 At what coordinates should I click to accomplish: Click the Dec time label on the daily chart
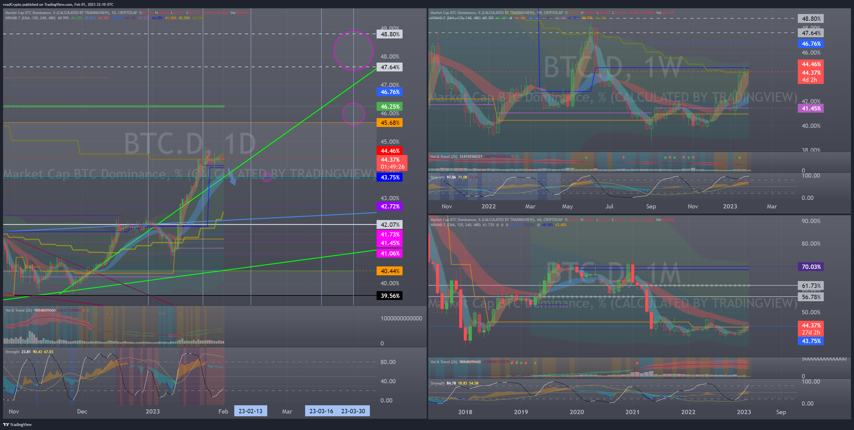[82, 411]
